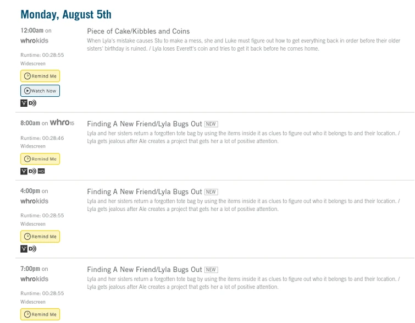The height and width of the screenshot is (323, 415).
Task: Set a reminder for the 7:00pm airing
Action: (x=40, y=315)
